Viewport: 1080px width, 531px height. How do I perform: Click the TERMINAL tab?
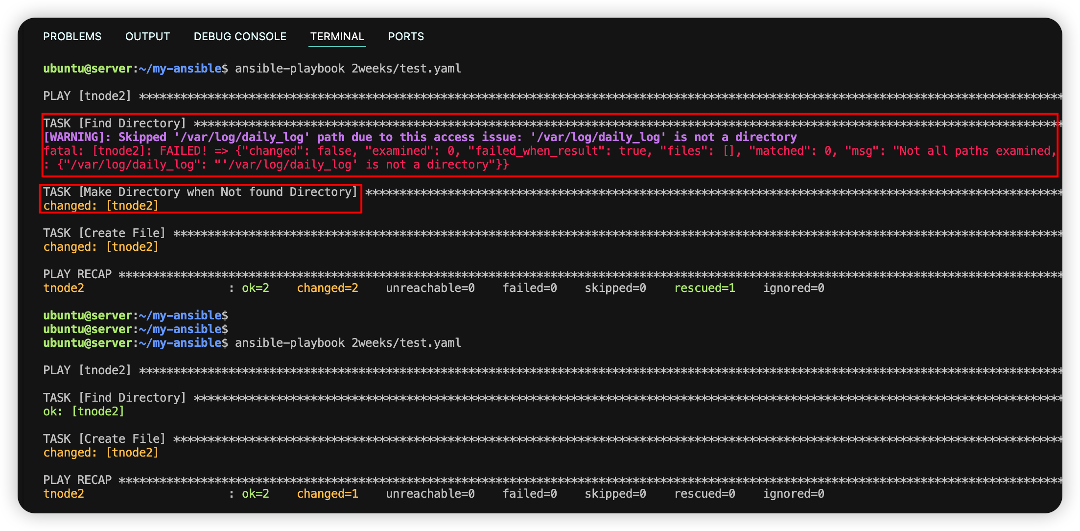(337, 37)
